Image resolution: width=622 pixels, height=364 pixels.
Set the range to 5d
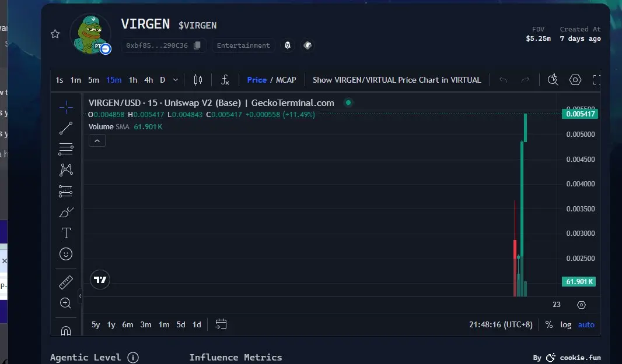(x=181, y=325)
